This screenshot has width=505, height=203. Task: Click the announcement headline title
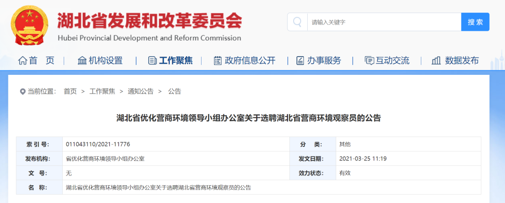(x=249, y=118)
